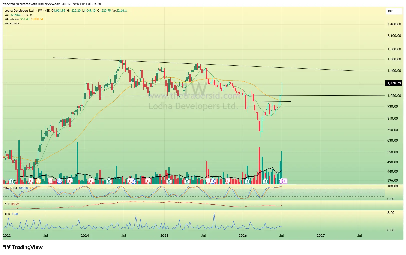Select the MA Ribbon indicator legend
The height and width of the screenshot is (255, 406).
[12, 19]
